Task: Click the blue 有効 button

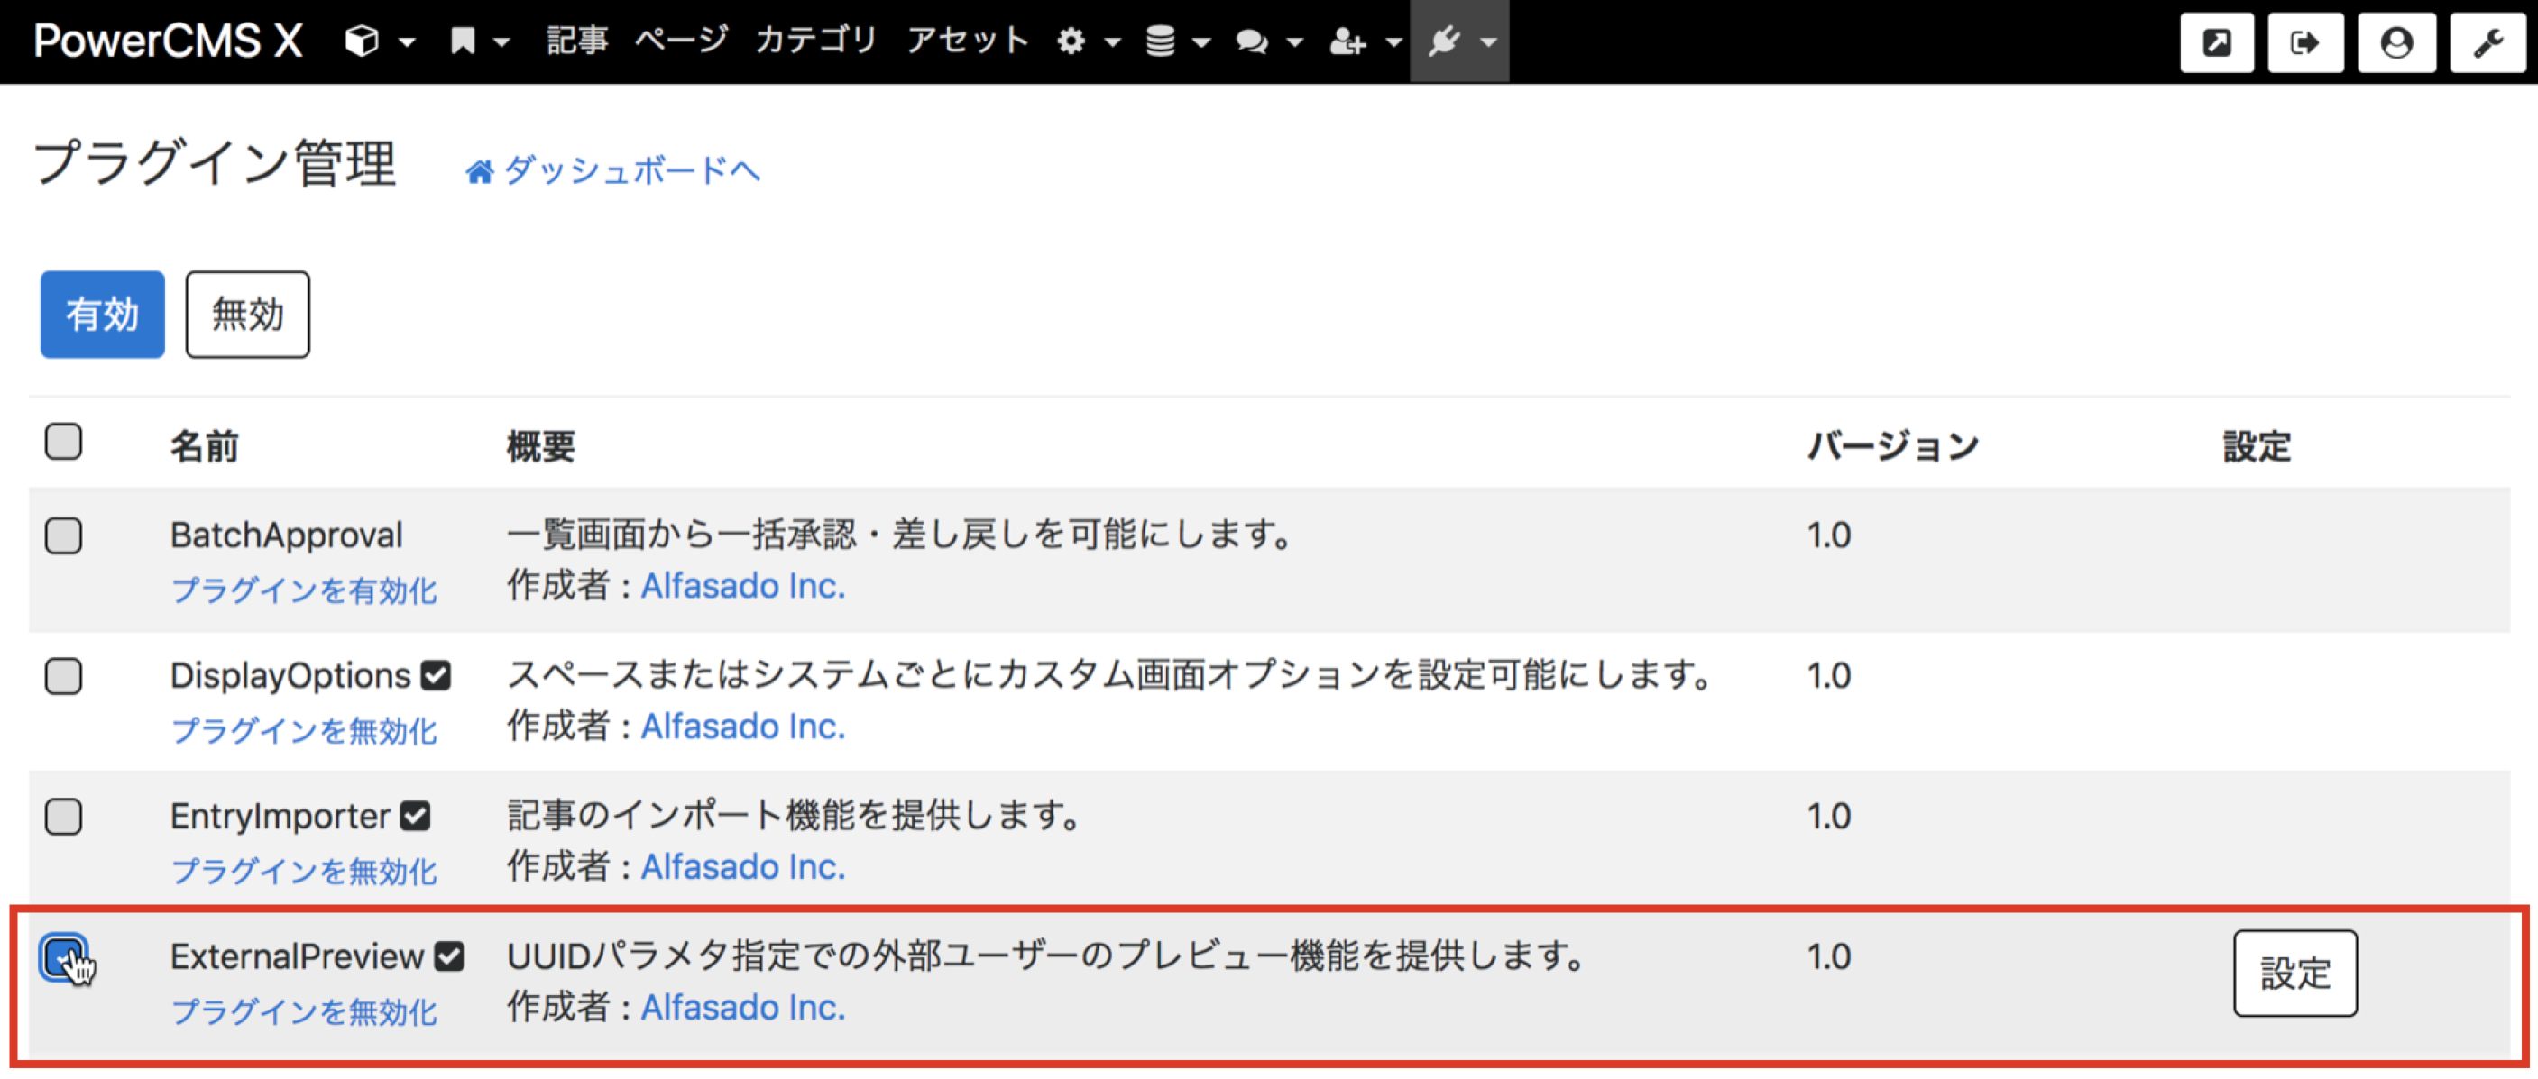Action: pyautogui.click(x=103, y=314)
